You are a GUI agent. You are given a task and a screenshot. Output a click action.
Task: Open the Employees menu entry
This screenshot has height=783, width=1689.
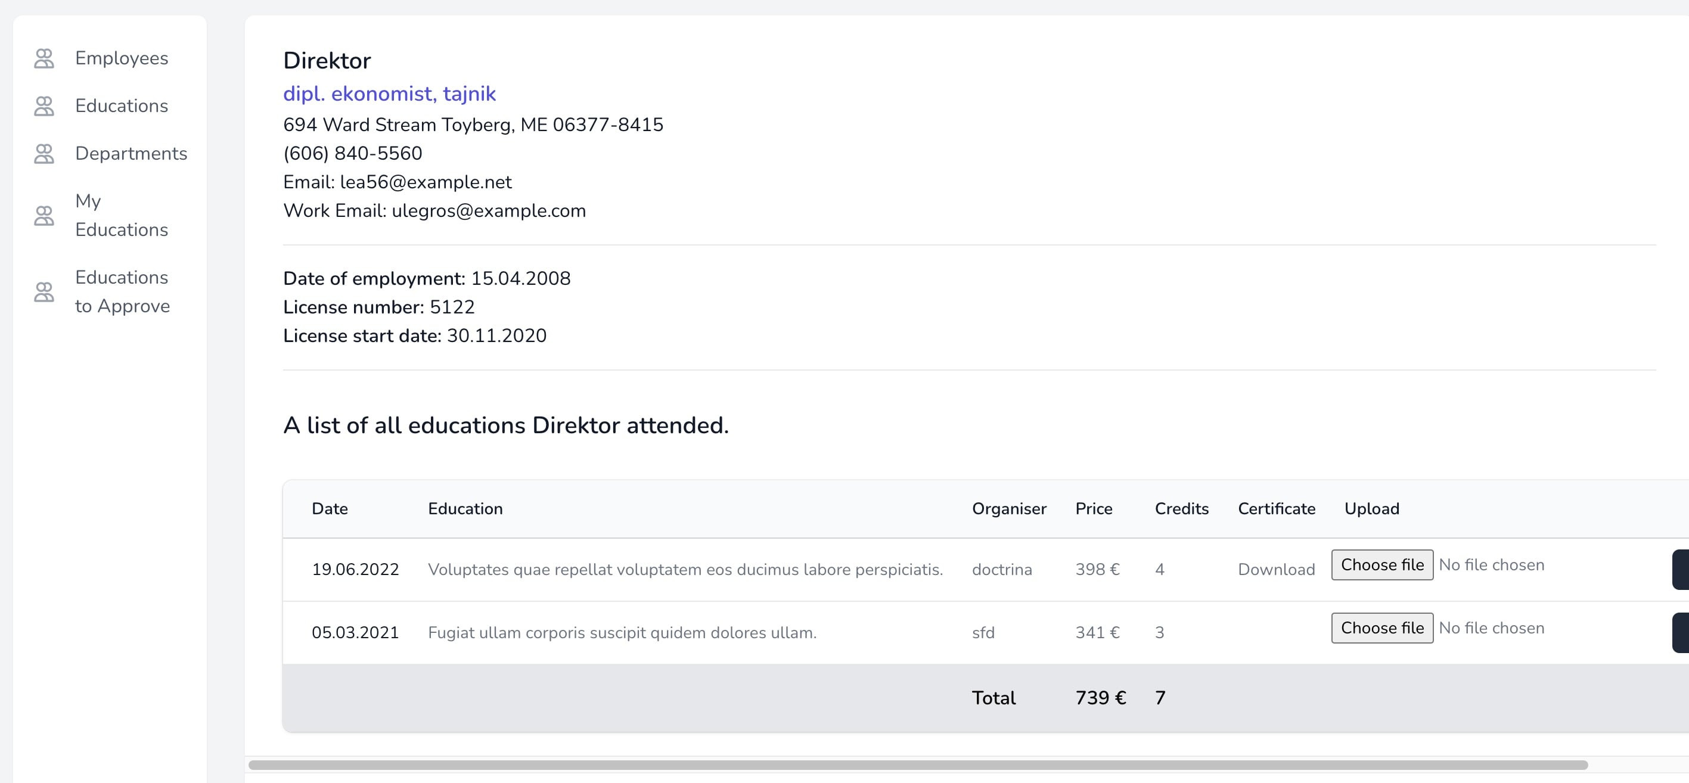pyautogui.click(x=122, y=58)
